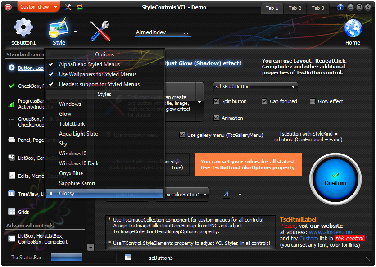
Task: Click sidebar scroll down arrow
Action: [x=91, y=247]
